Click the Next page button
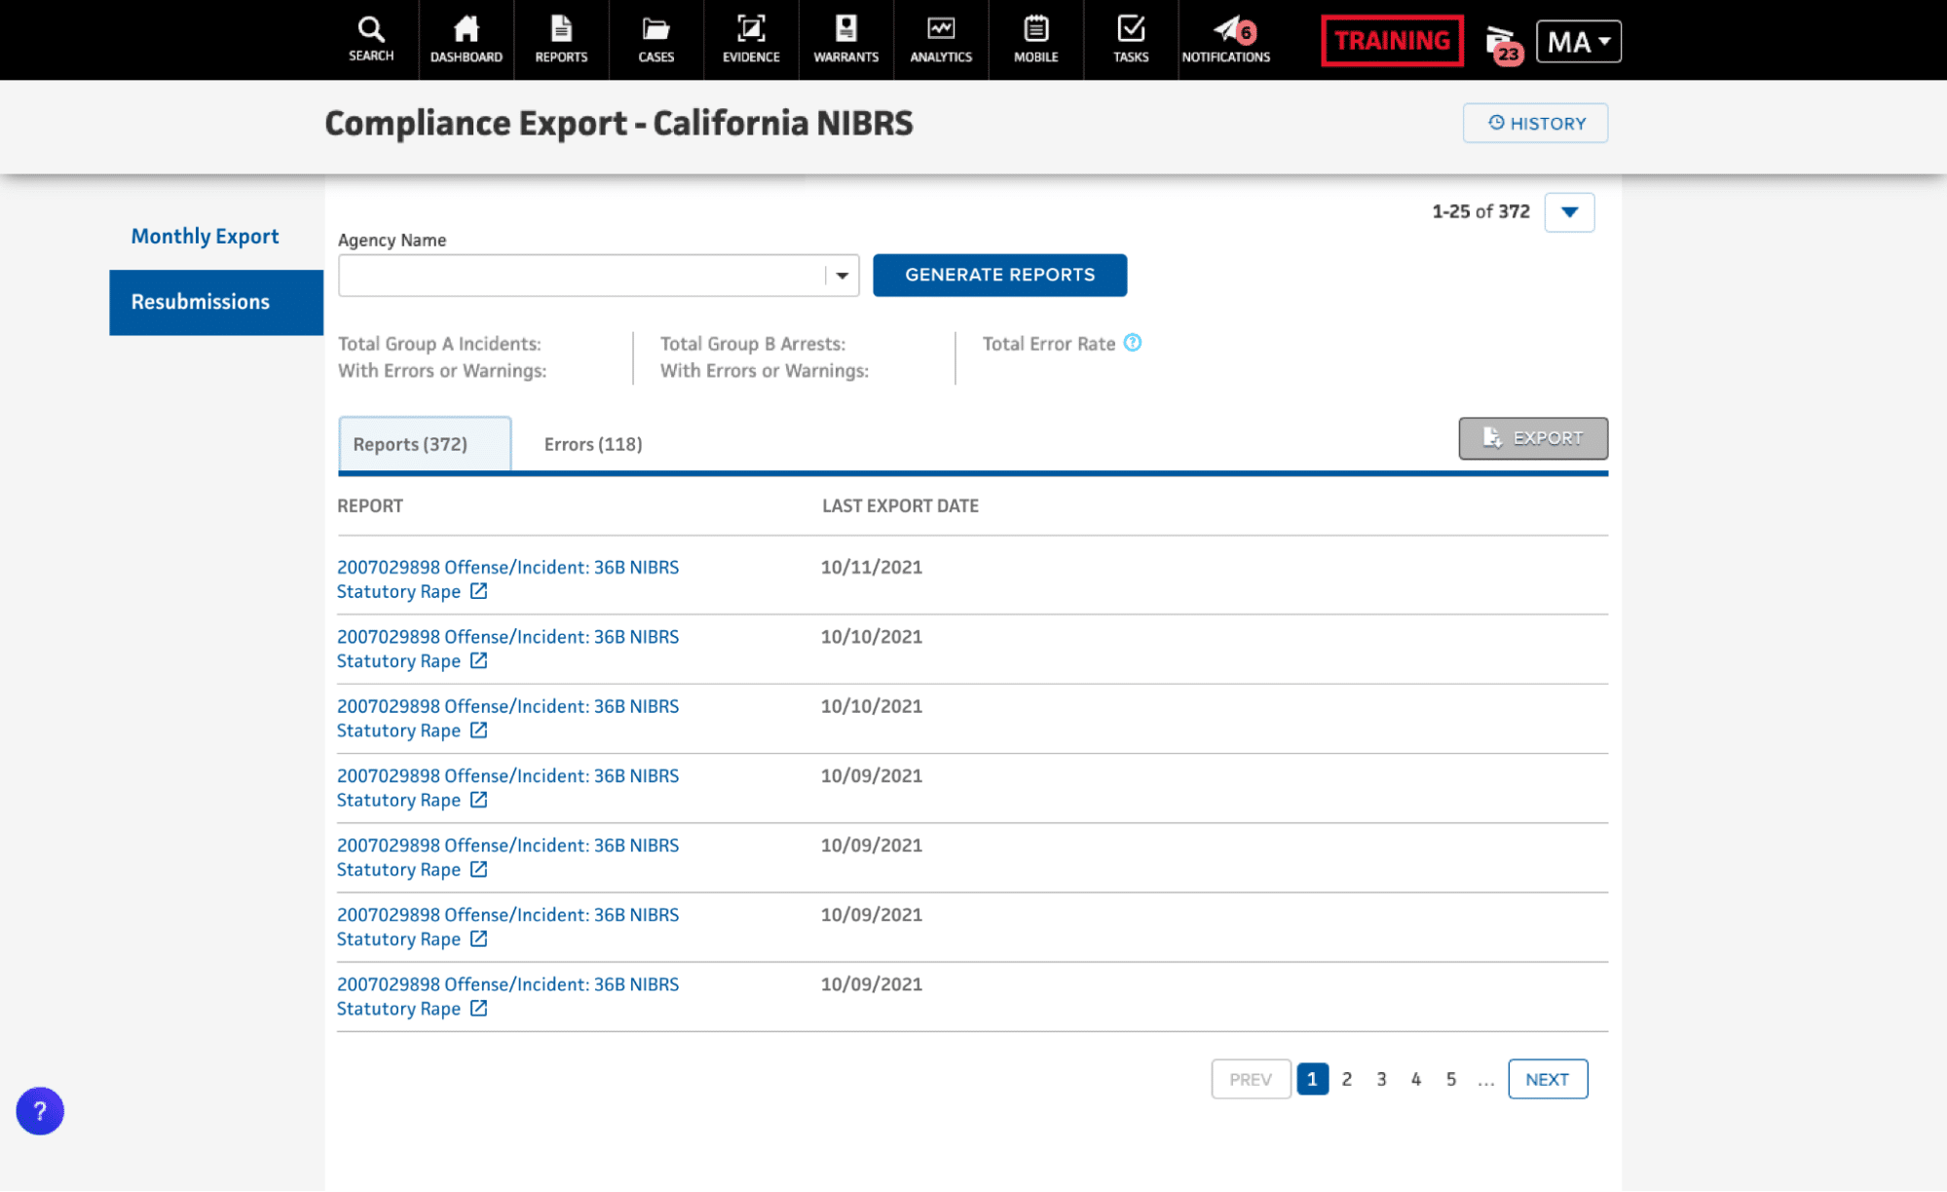 pyautogui.click(x=1547, y=1079)
